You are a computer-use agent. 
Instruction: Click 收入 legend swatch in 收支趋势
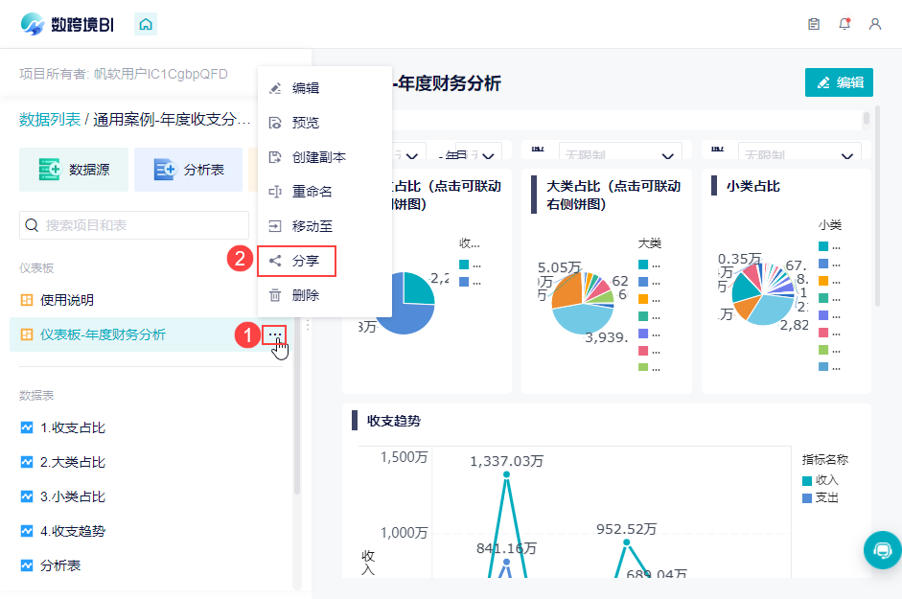pyautogui.click(x=807, y=480)
